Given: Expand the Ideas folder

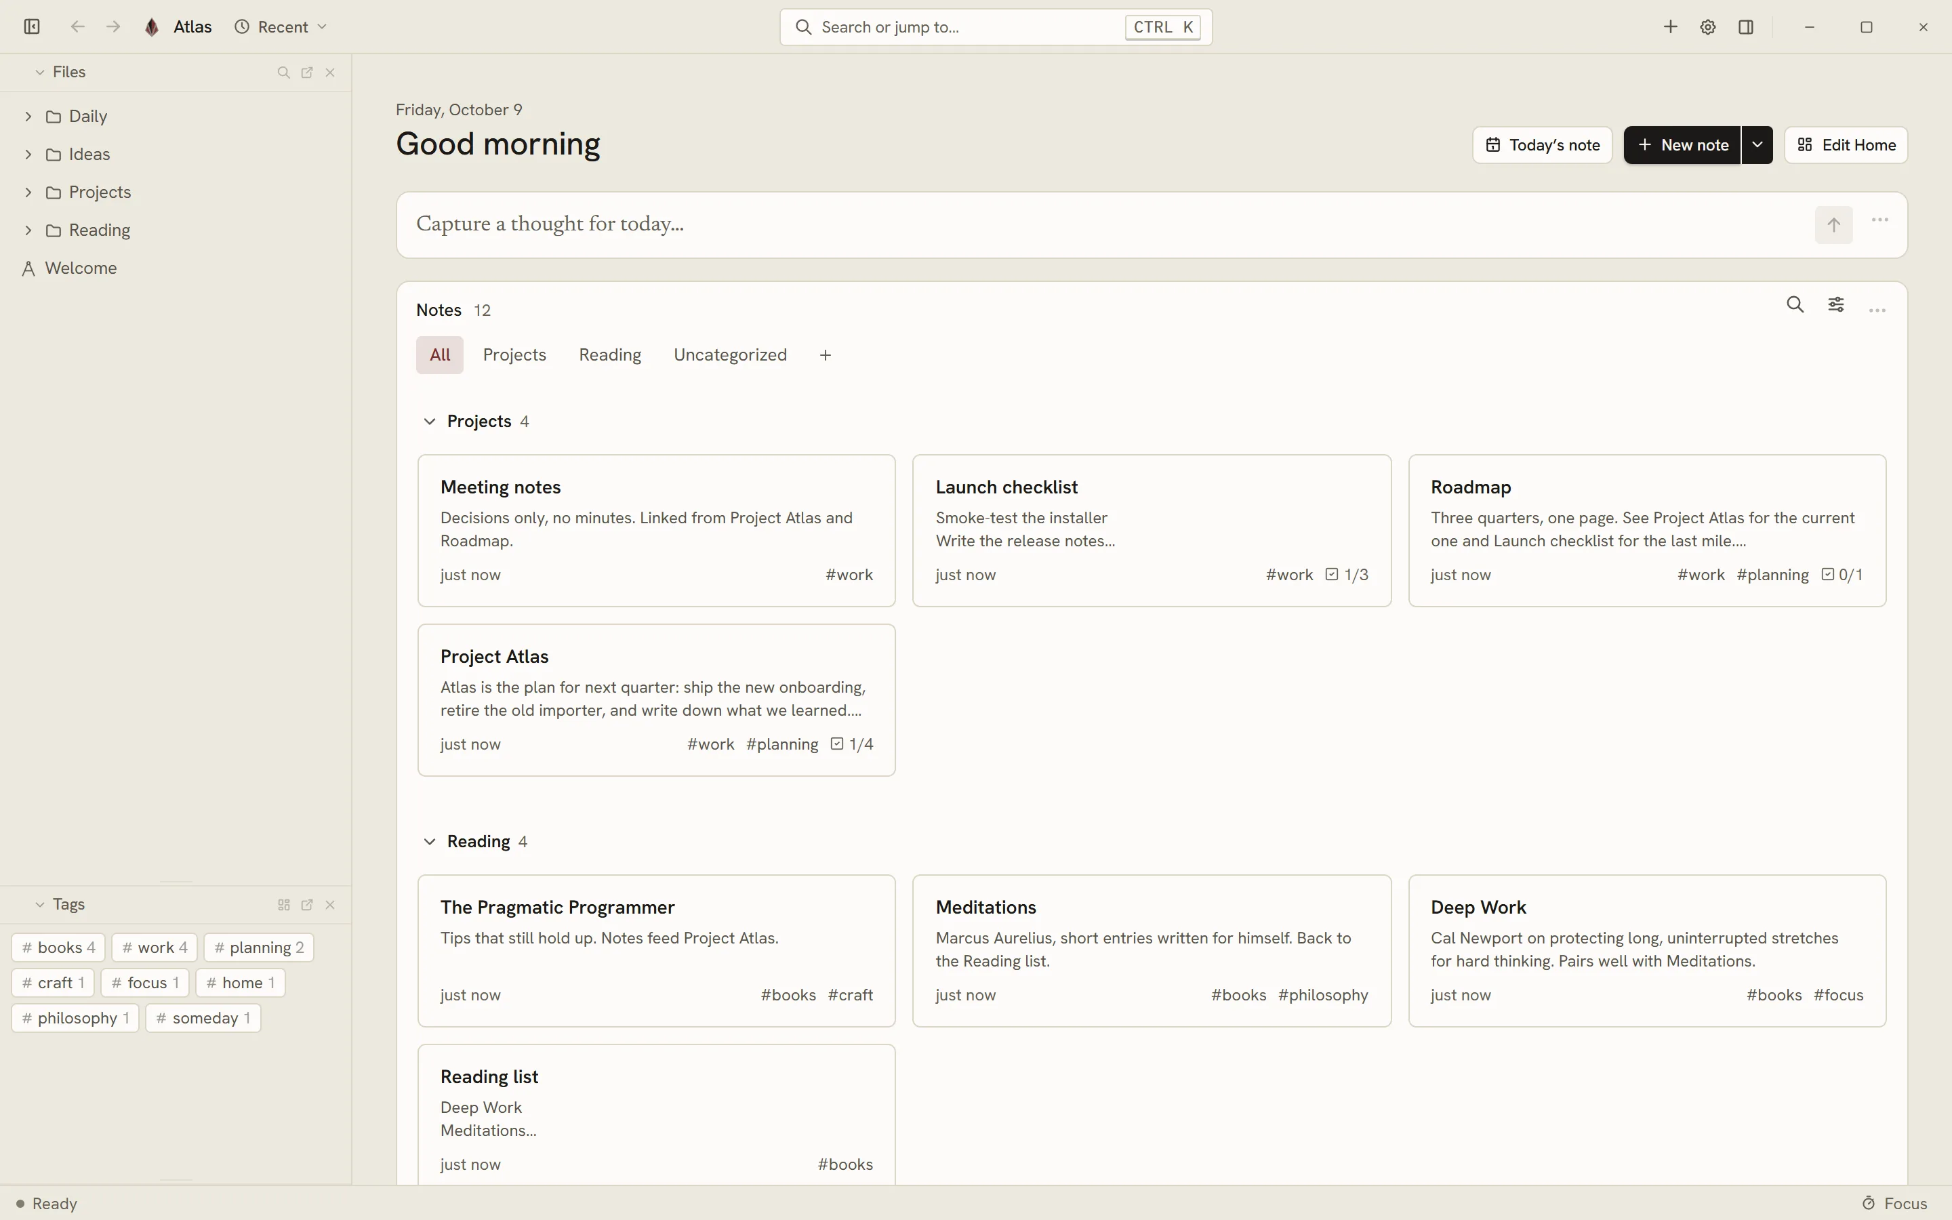Looking at the screenshot, I should pos(28,154).
